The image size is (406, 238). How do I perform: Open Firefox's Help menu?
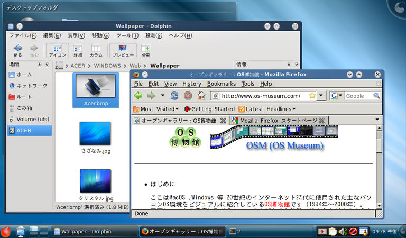tap(266, 84)
